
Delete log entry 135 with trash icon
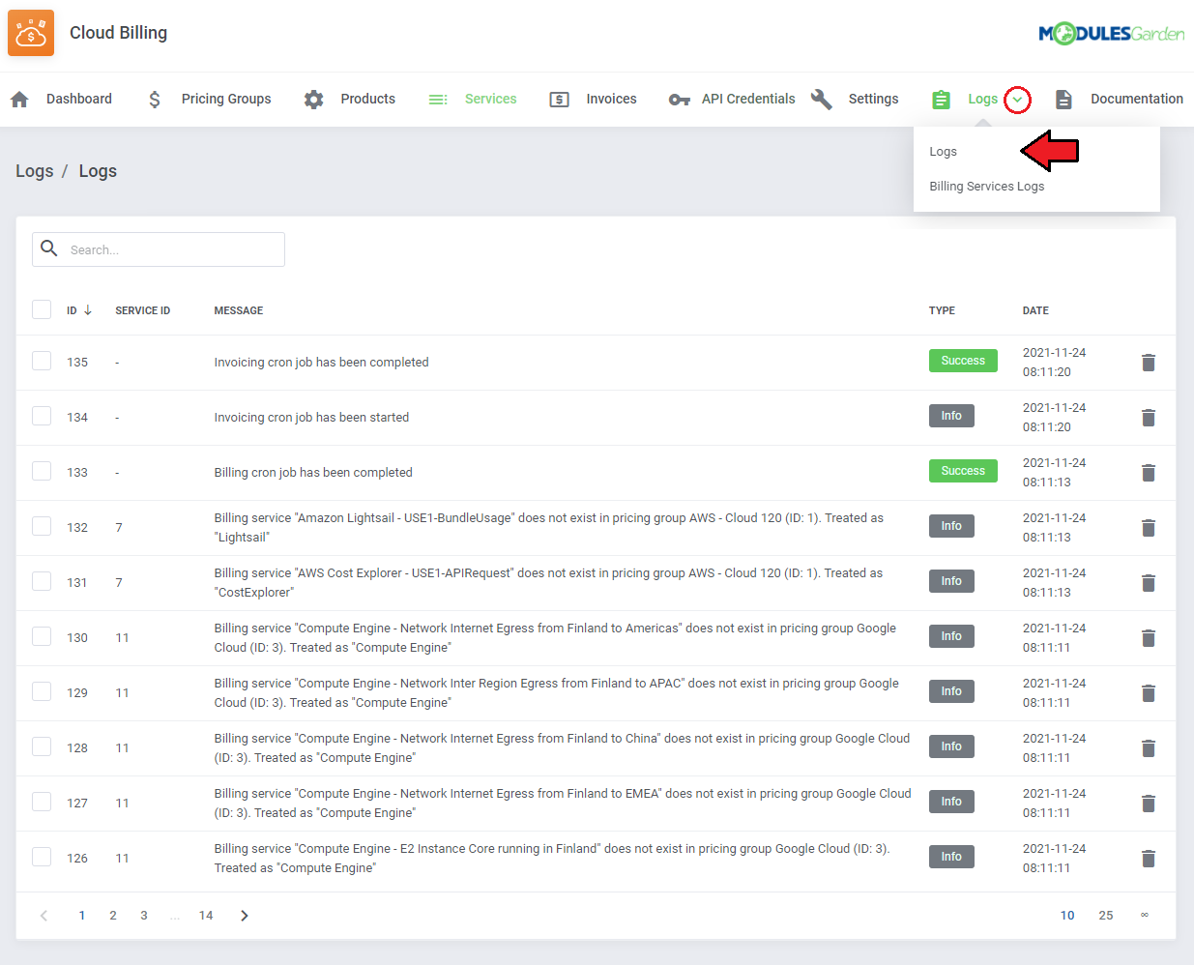click(1149, 363)
